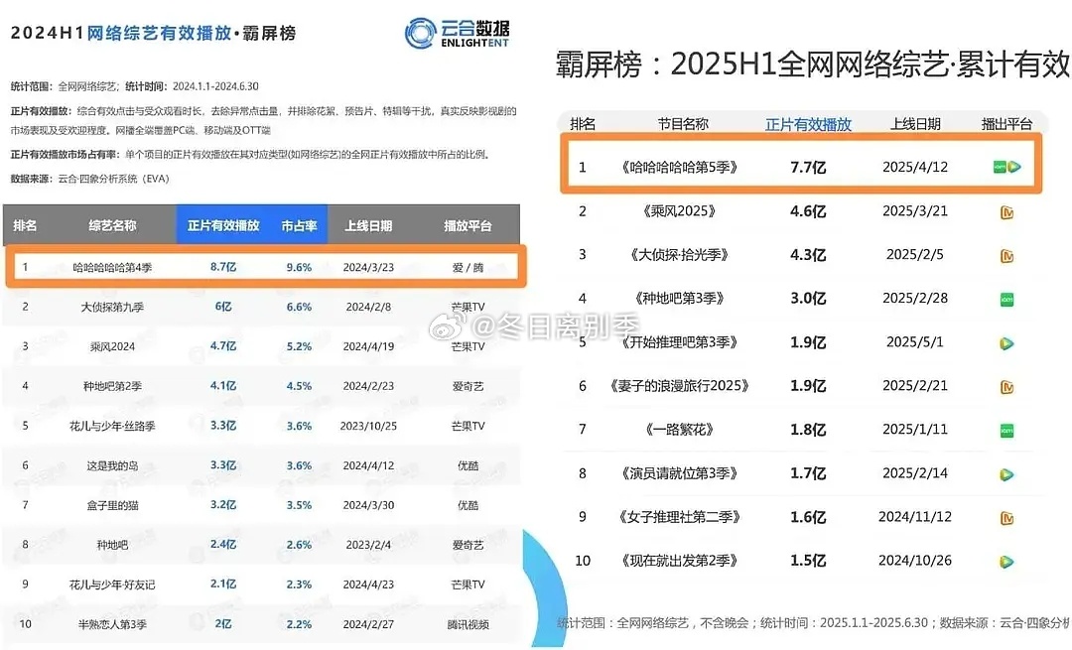Click the 哈哈哈哈哈第4季 row name
1072x650 pixels.
click(x=112, y=267)
